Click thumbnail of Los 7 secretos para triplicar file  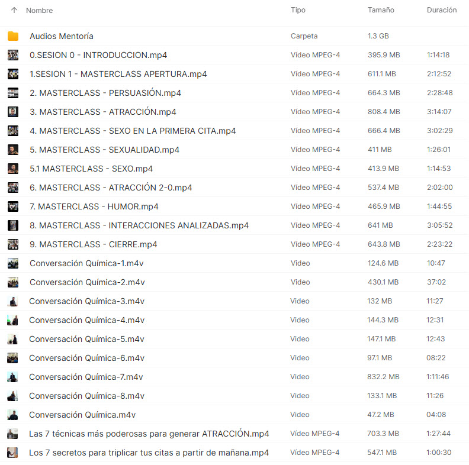[12, 453]
